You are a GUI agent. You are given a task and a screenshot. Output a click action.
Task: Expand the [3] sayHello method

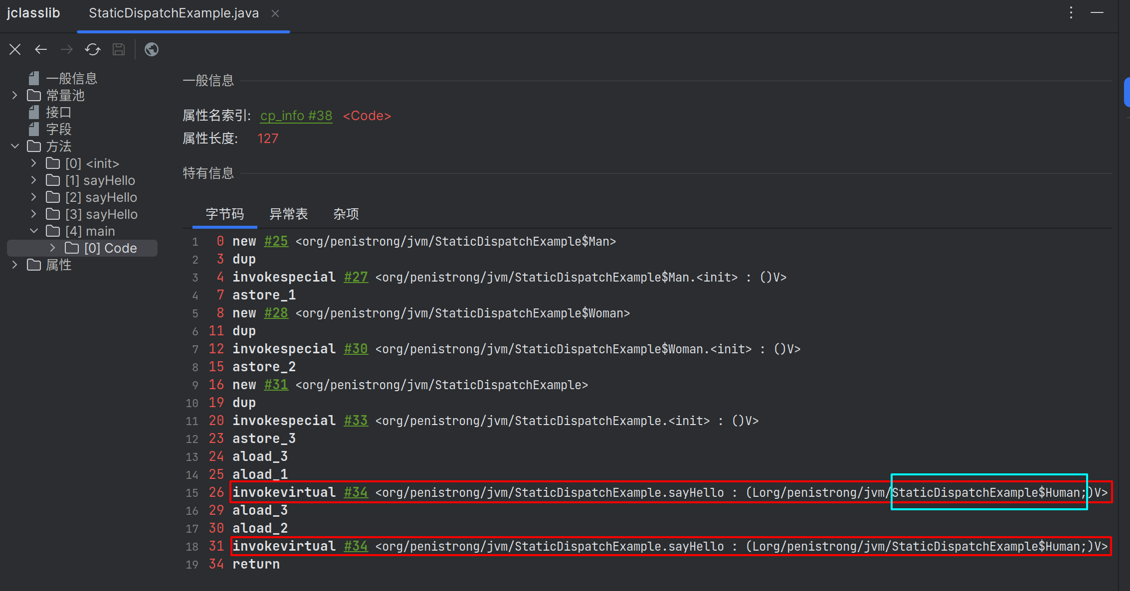(x=33, y=214)
